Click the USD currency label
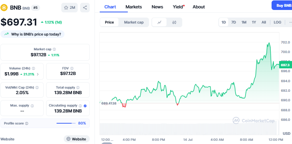The image size is (292, 144). pos(286,133)
